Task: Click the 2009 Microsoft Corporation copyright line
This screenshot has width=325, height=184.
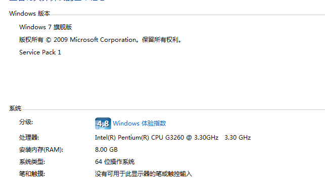Action: [x=101, y=40]
